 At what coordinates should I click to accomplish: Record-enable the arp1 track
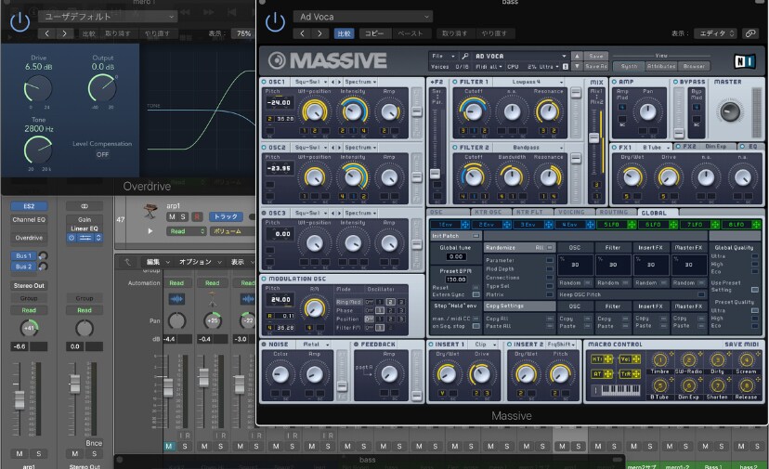pyautogui.click(x=197, y=216)
